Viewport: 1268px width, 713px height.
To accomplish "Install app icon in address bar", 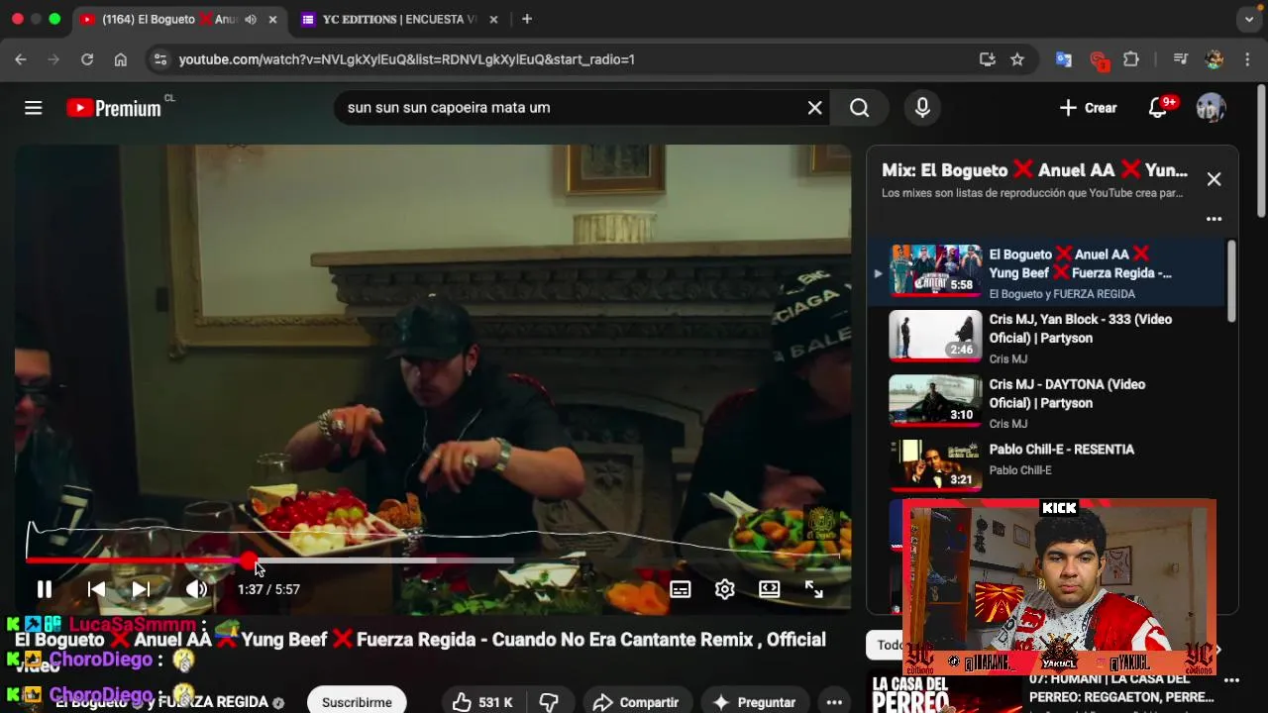I will [x=987, y=59].
